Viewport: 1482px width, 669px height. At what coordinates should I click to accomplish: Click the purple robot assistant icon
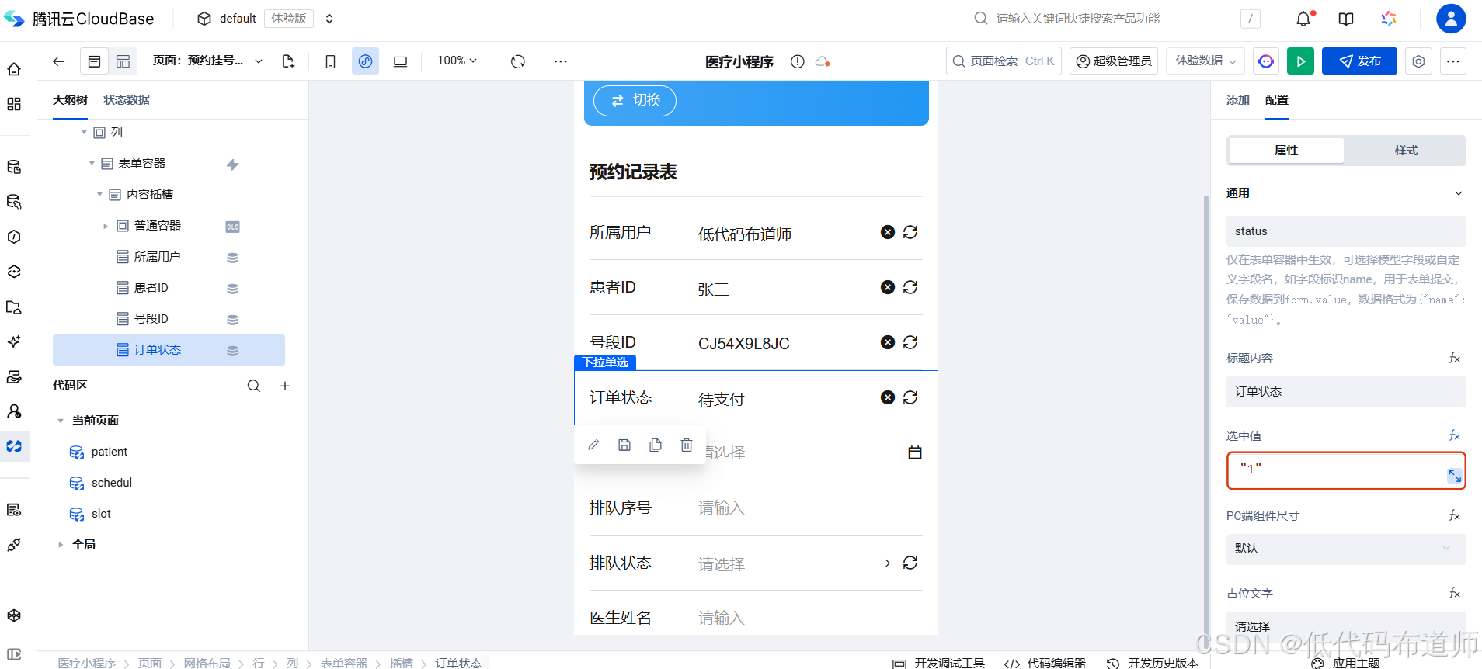point(1266,61)
